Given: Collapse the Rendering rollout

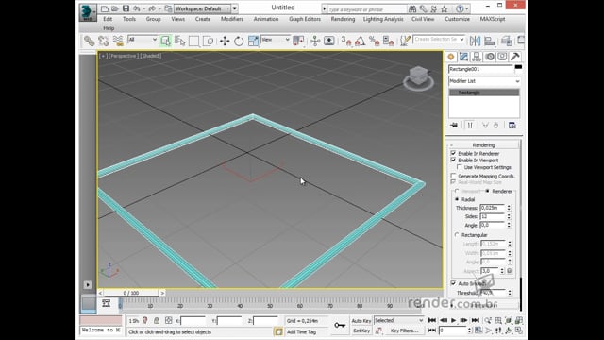Looking at the screenshot, I should click(483, 145).
